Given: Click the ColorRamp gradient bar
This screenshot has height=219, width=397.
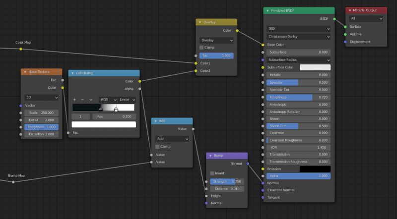Looking at the screenshot, I should [104, 108].
